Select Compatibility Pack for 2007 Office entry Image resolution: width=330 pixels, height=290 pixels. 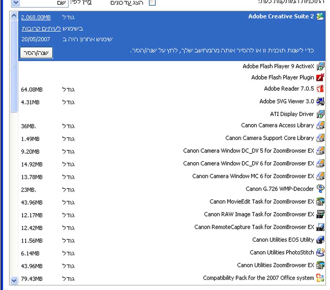pyautogui.click(x=172, y=278)
